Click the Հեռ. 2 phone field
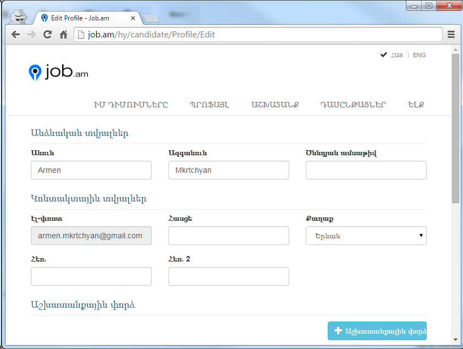463x349 pixels. pos(229,276)
